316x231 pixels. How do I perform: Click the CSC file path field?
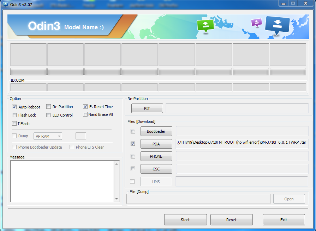point(242,169)
